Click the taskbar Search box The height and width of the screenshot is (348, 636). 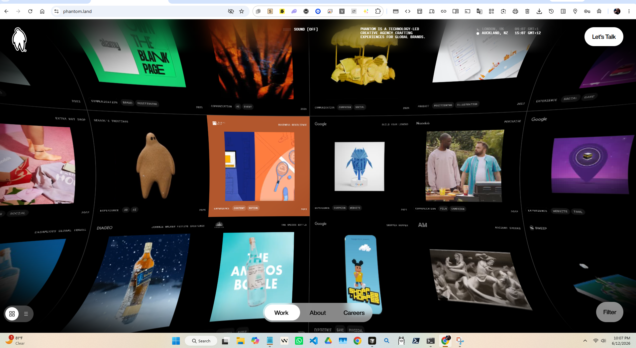(201, 341)
